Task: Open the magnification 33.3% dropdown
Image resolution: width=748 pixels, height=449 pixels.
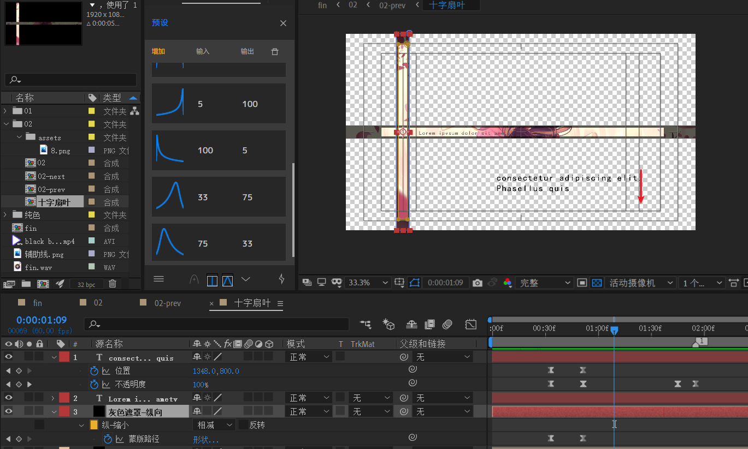Action: coord(368,283)
